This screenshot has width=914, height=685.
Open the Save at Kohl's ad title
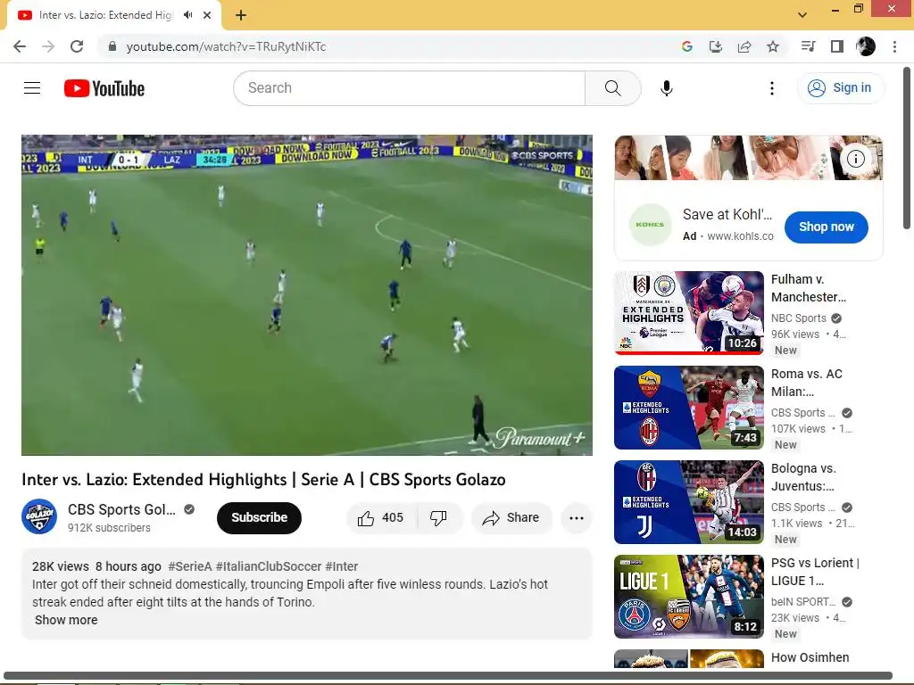[727, 214]
